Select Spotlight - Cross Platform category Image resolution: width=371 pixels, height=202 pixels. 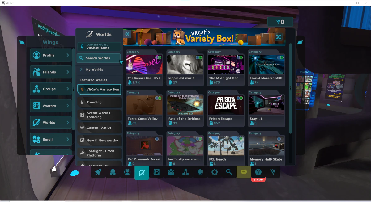tap(99, 153)
